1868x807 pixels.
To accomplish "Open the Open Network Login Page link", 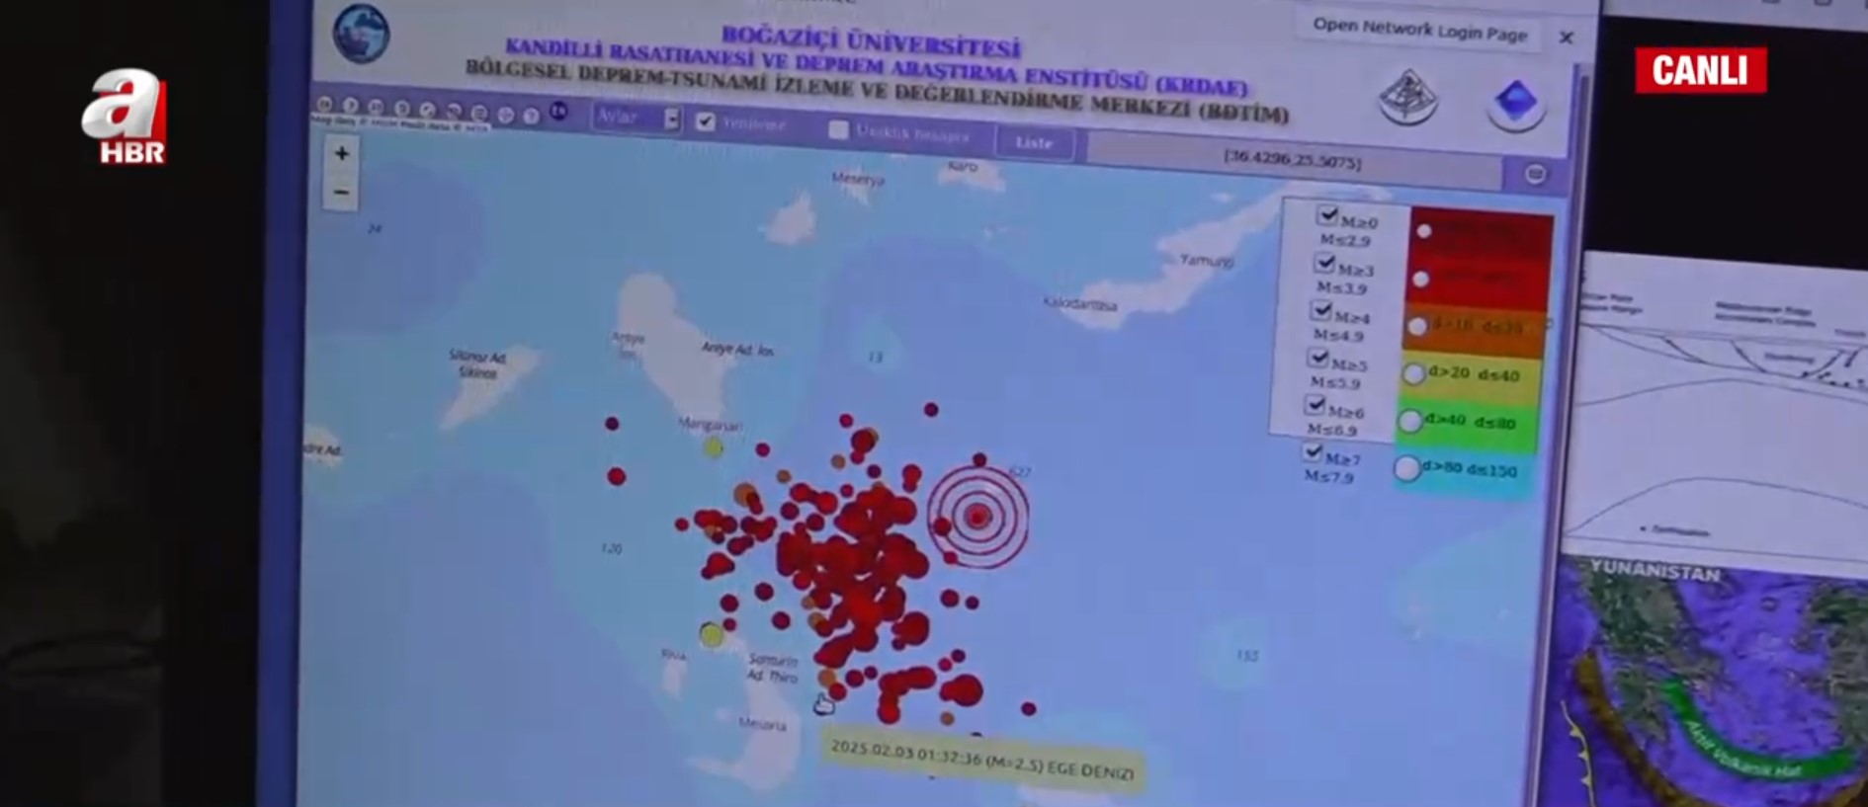I will click(1419, 31).
